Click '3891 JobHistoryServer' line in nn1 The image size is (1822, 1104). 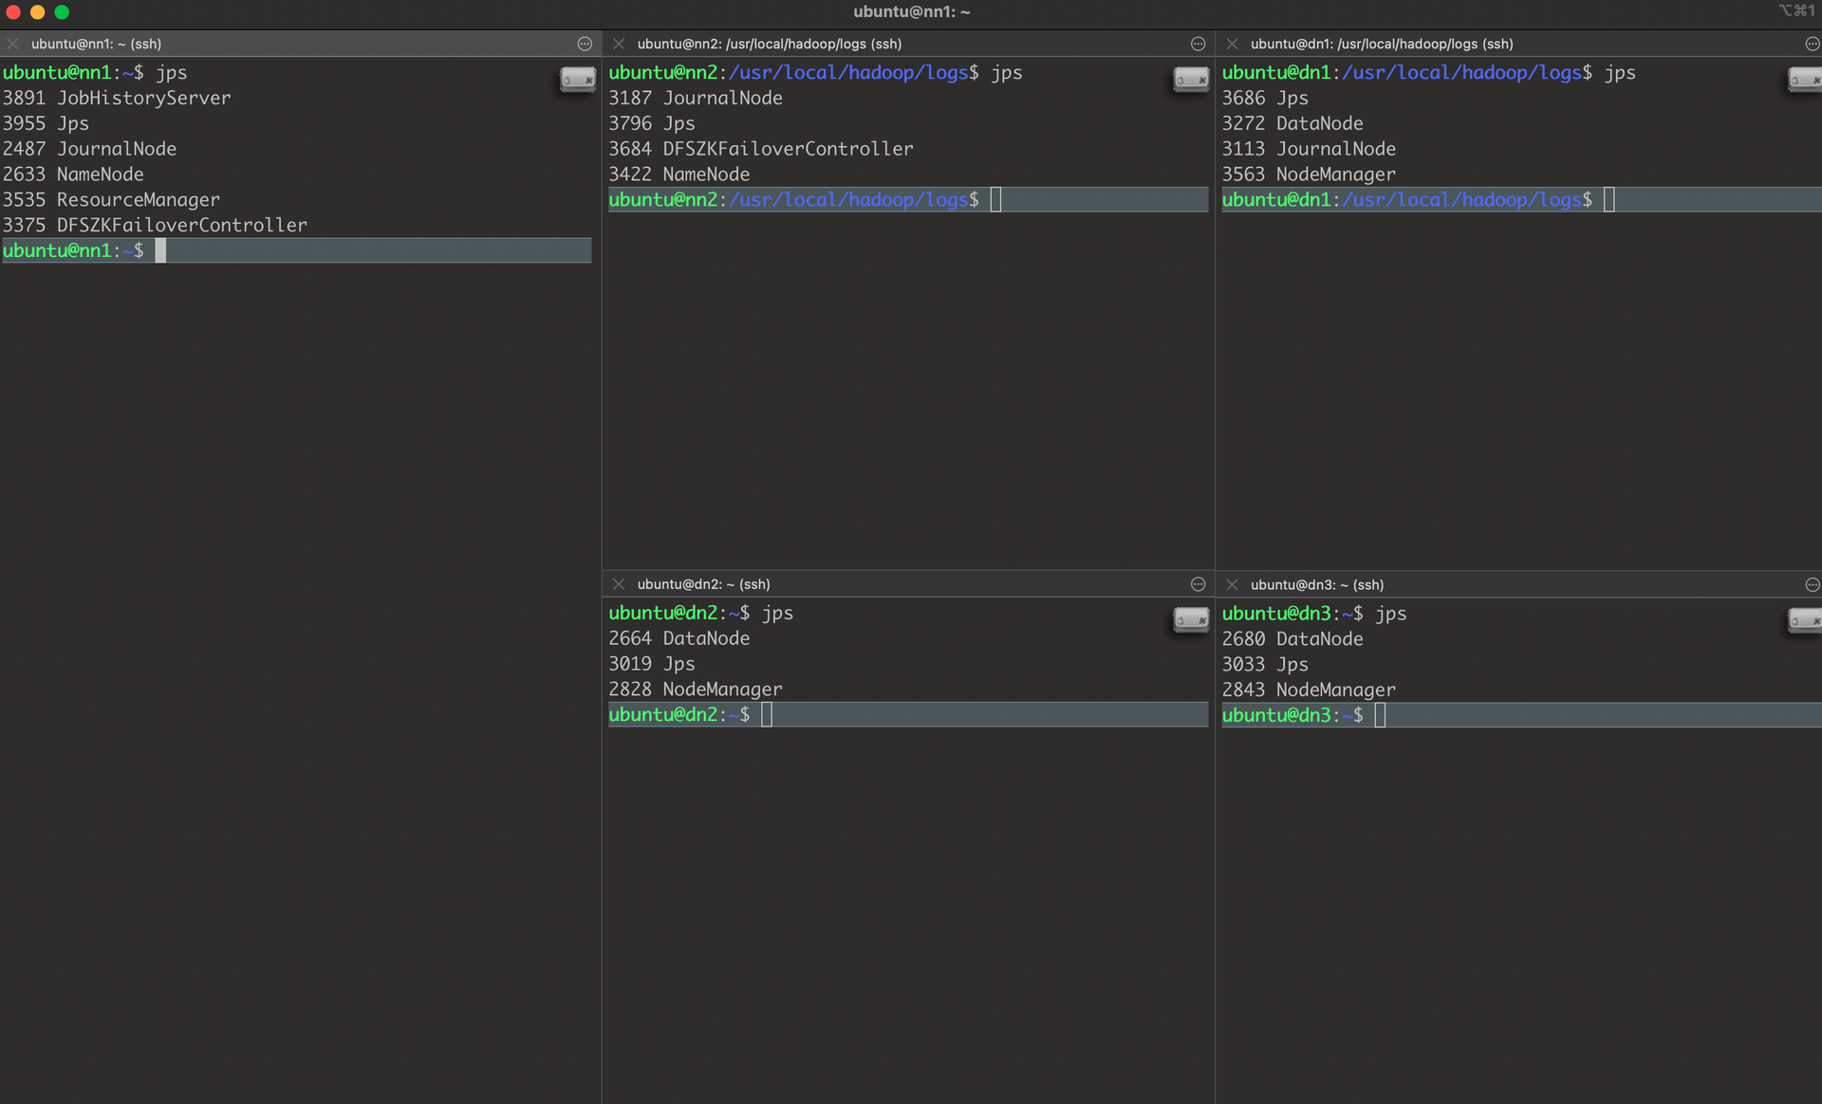tap(117, 98)
